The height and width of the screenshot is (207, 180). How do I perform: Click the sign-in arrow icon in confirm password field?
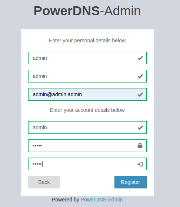140,164
